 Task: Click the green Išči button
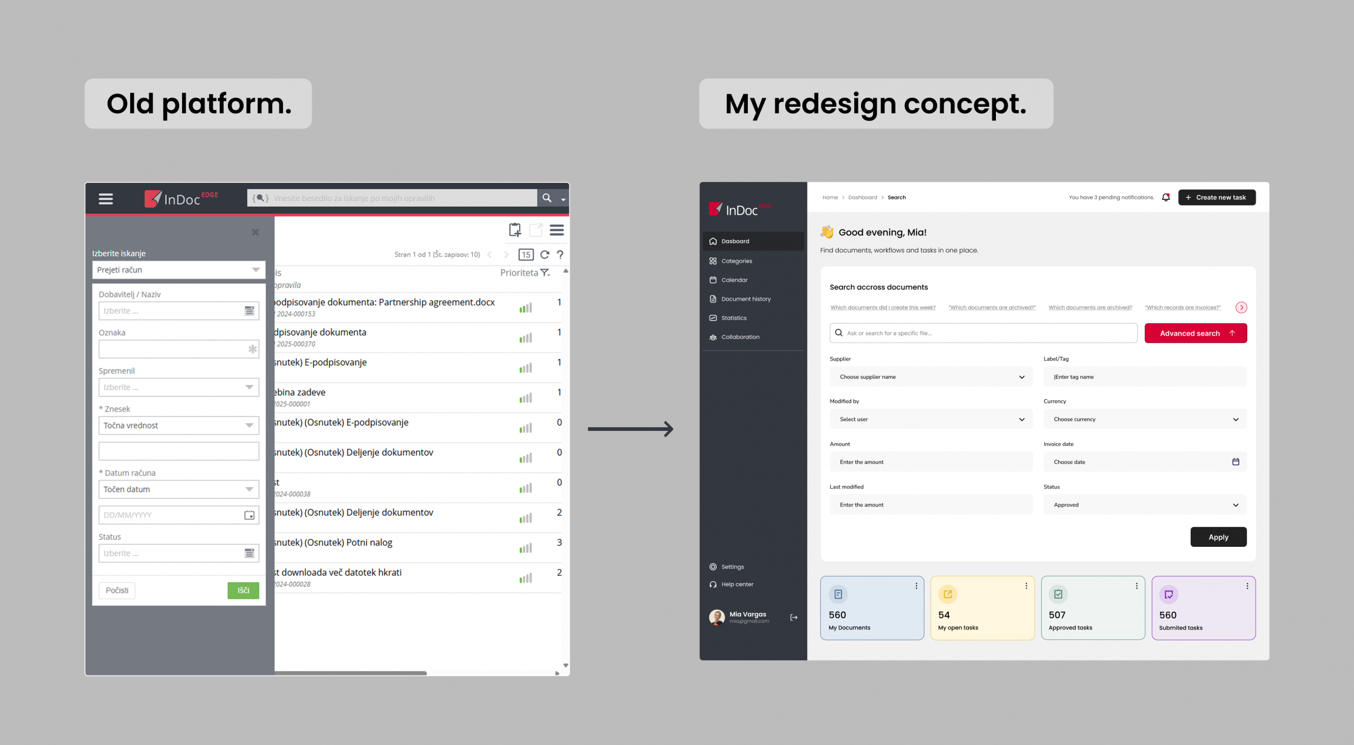point(243,591)
